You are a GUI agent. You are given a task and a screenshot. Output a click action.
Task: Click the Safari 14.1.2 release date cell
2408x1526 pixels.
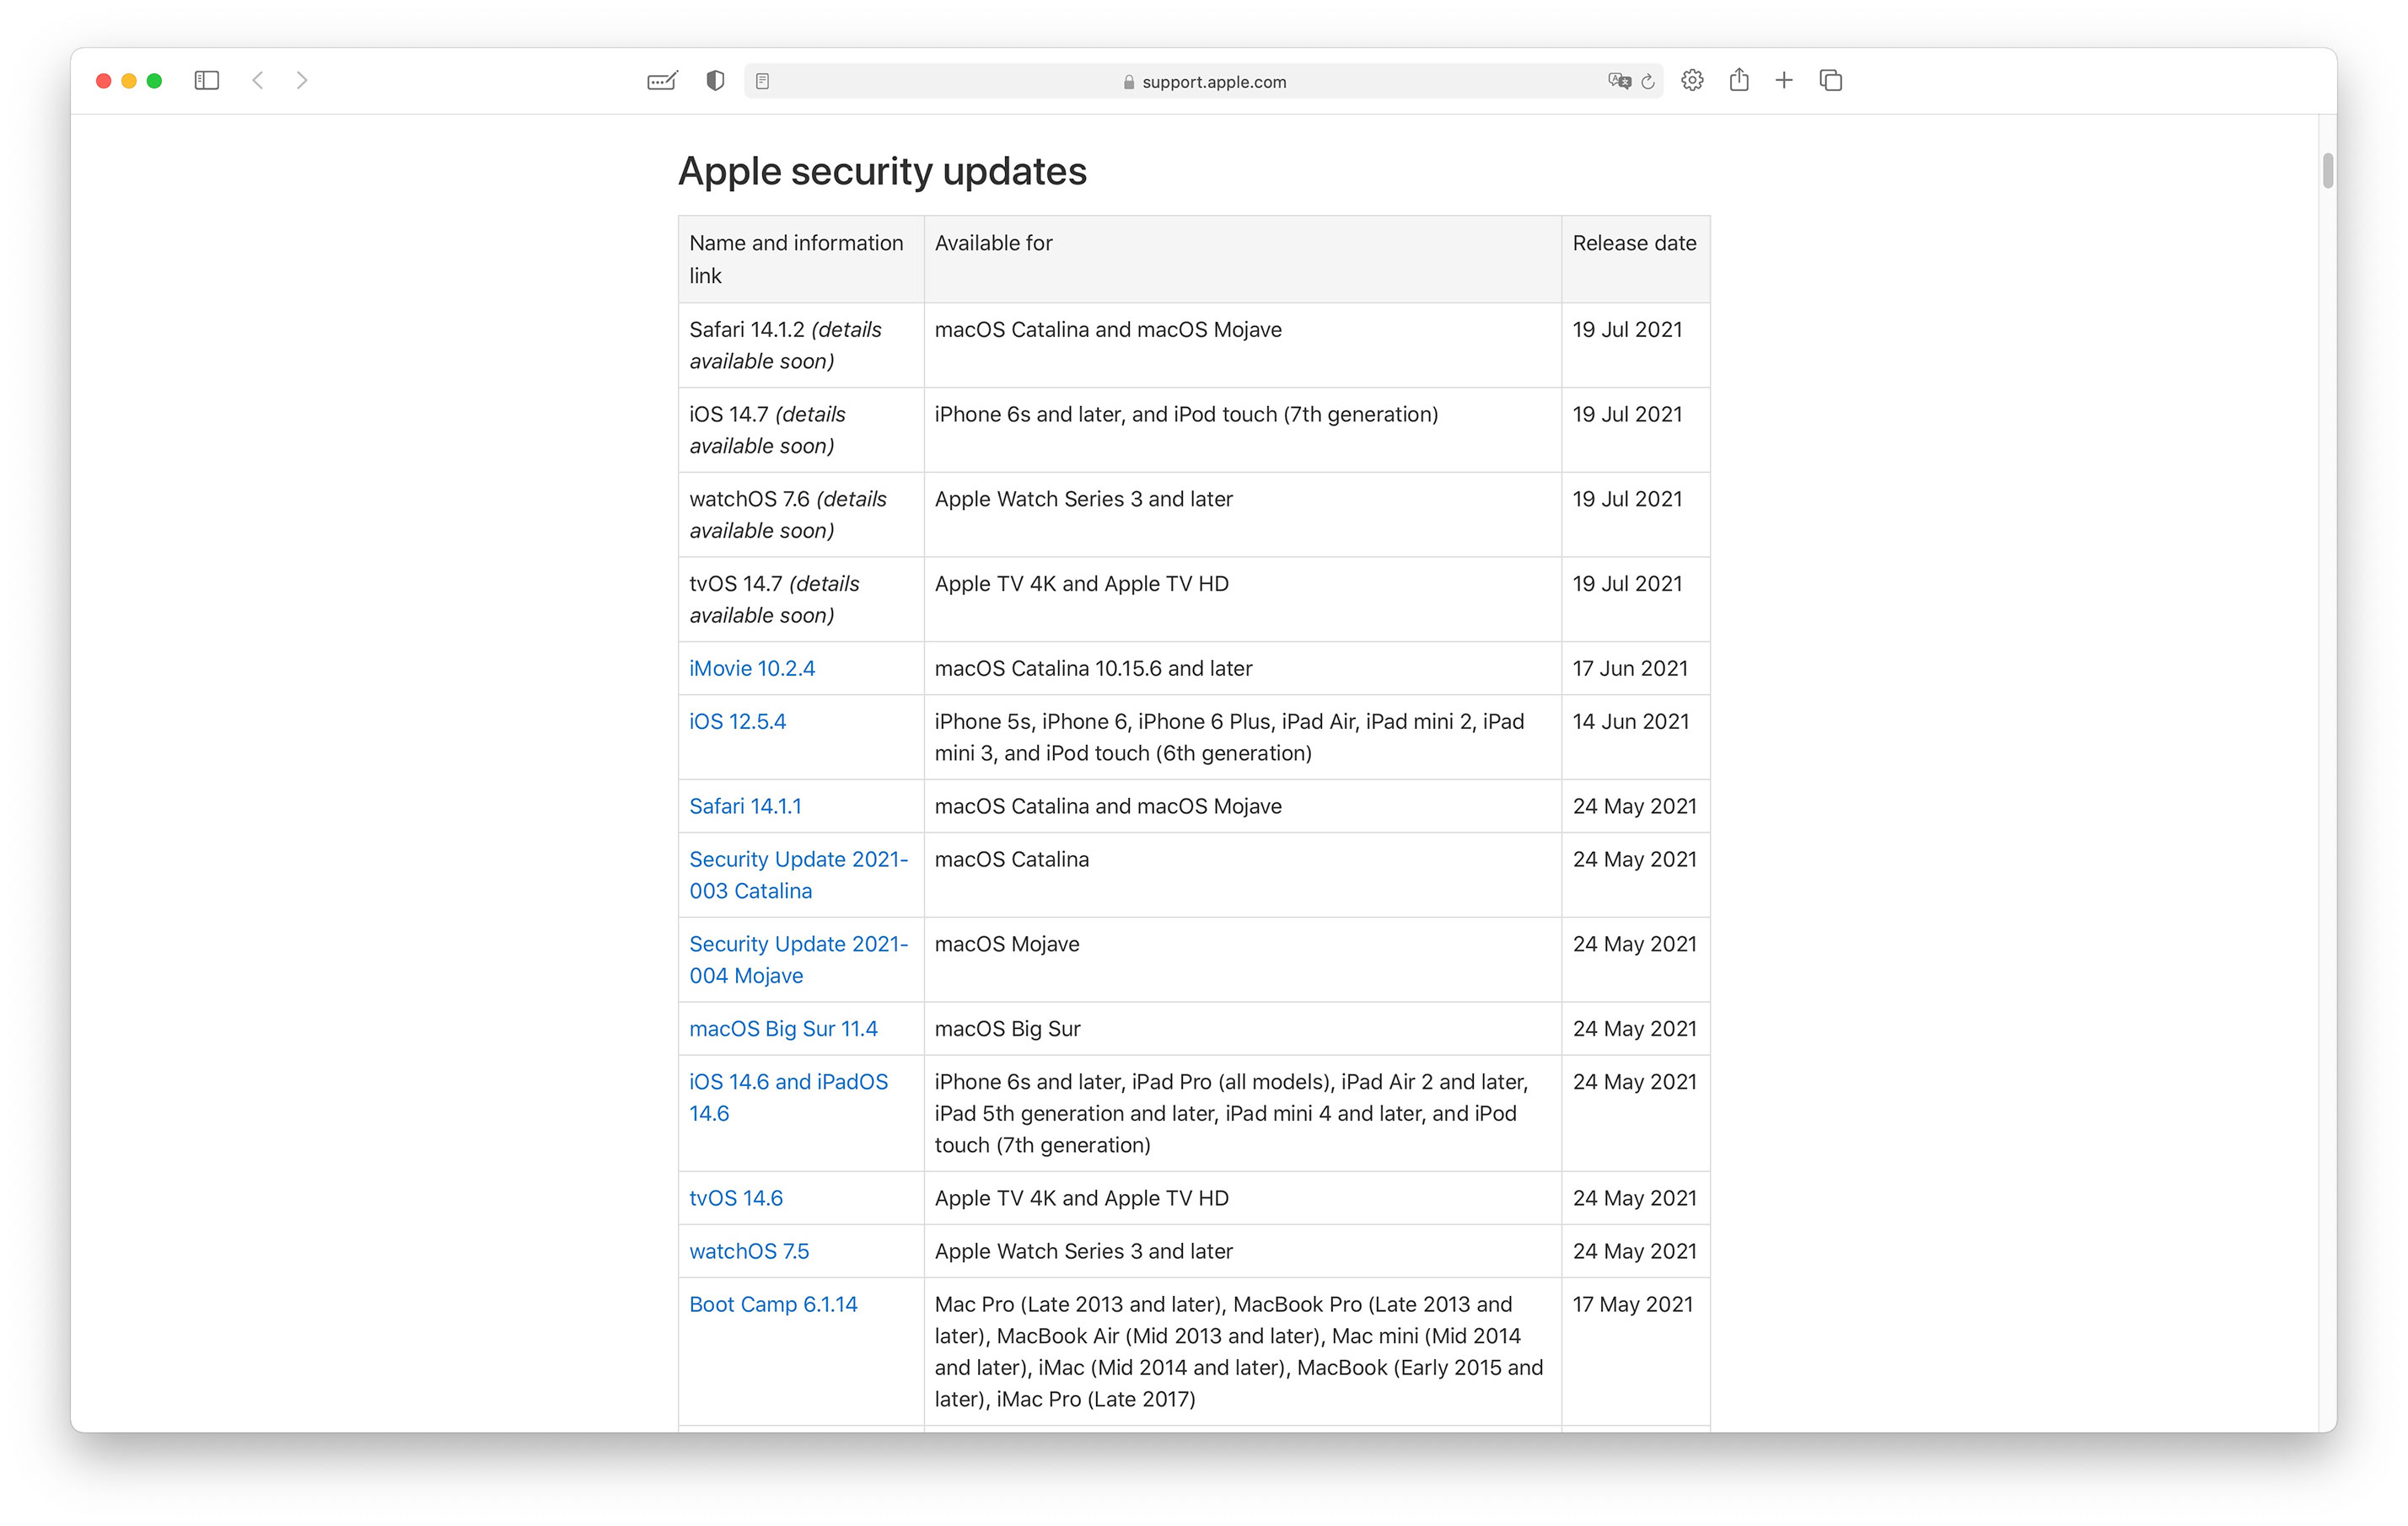point(1636,345)
